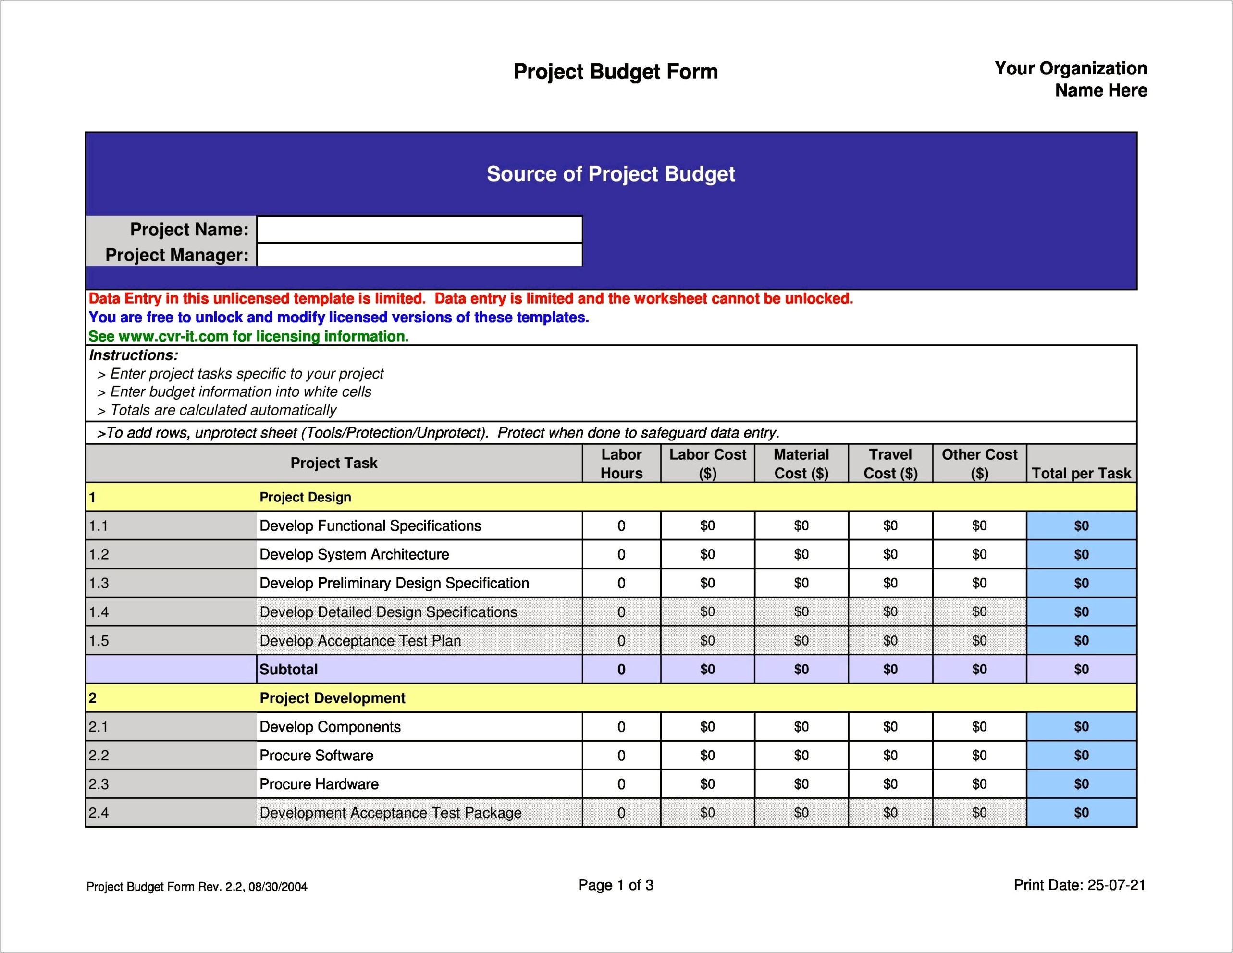The width and height of the screenshot is (1233, 953).
Task: Click the Total per Task column header
Action: pyautogui.click(x=1082, y=463)
